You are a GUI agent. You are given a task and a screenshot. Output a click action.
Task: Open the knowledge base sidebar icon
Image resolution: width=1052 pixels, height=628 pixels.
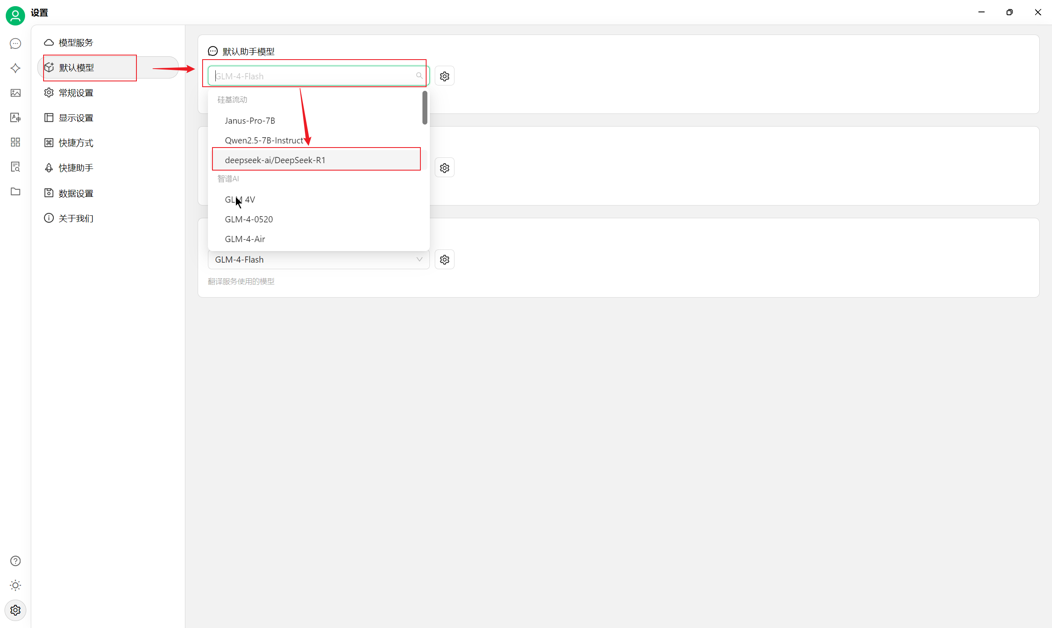(x=15, y=167)
